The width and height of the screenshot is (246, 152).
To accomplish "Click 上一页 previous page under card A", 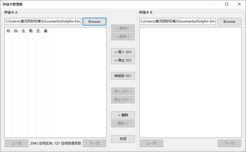I will pyautogui.click(x=17, y=143).
